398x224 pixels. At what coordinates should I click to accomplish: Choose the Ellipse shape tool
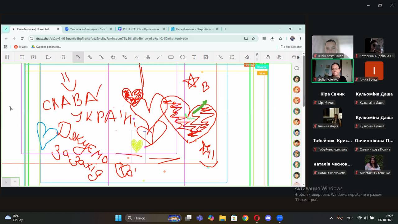(x=183, y=57)
